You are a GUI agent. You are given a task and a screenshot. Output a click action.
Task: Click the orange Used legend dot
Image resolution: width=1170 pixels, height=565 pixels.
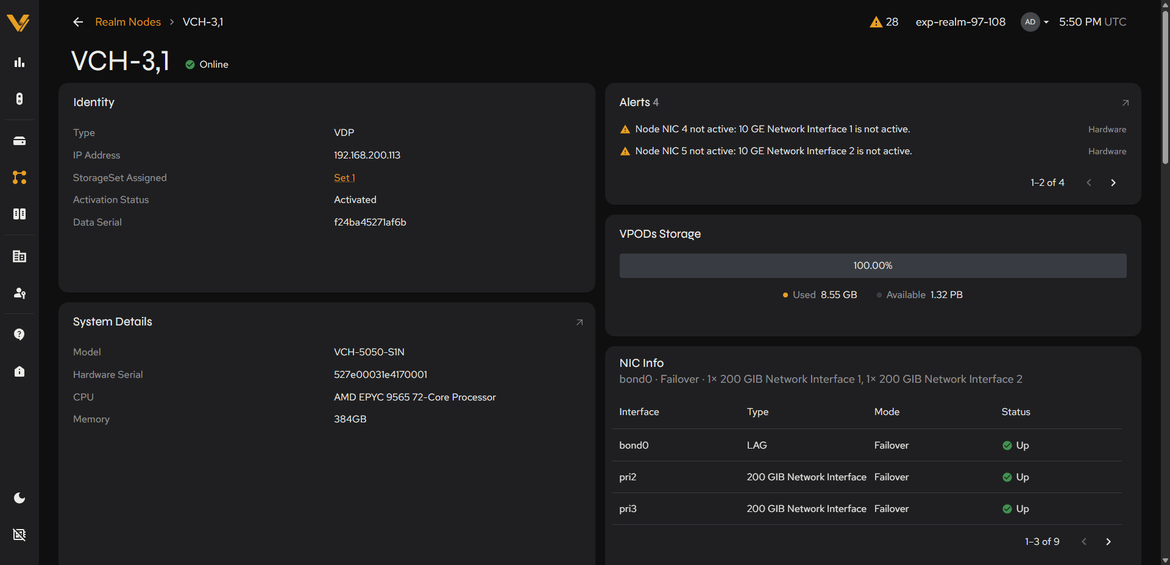785,295
